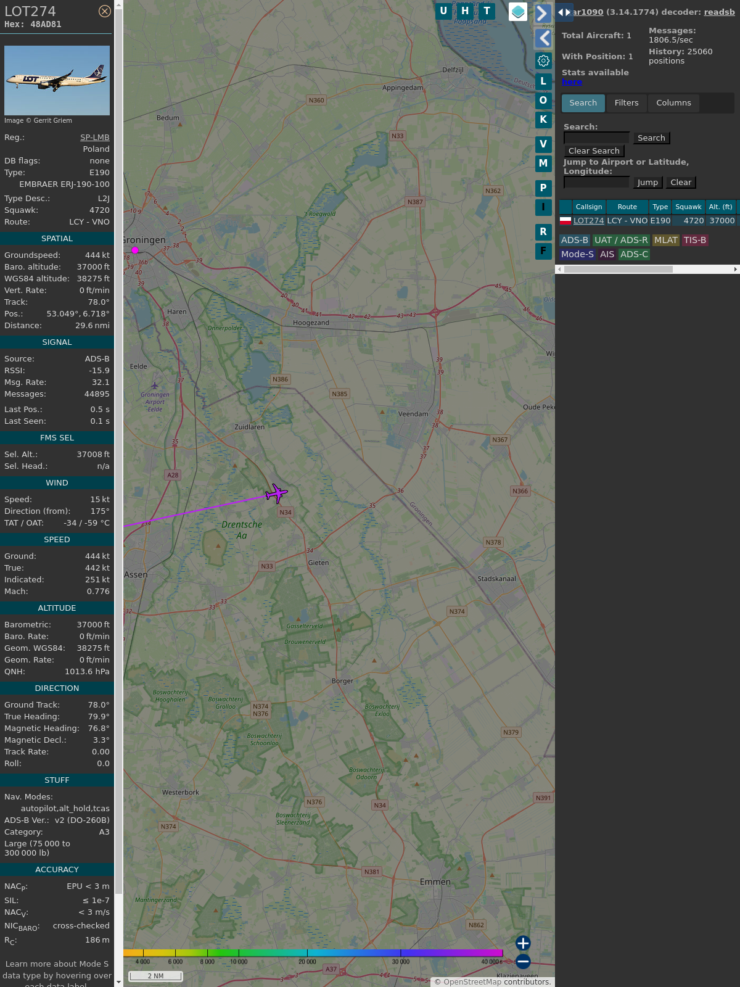Toggle ADS-C source legend
Screen dimensions: 740x987
coord(634,255)
